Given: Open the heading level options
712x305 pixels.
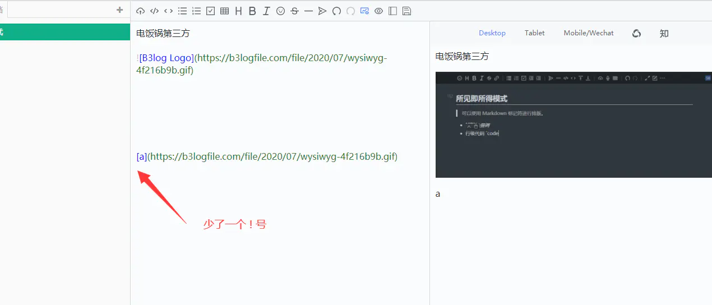Looking at the screenshot, I should tap(238, 11).
